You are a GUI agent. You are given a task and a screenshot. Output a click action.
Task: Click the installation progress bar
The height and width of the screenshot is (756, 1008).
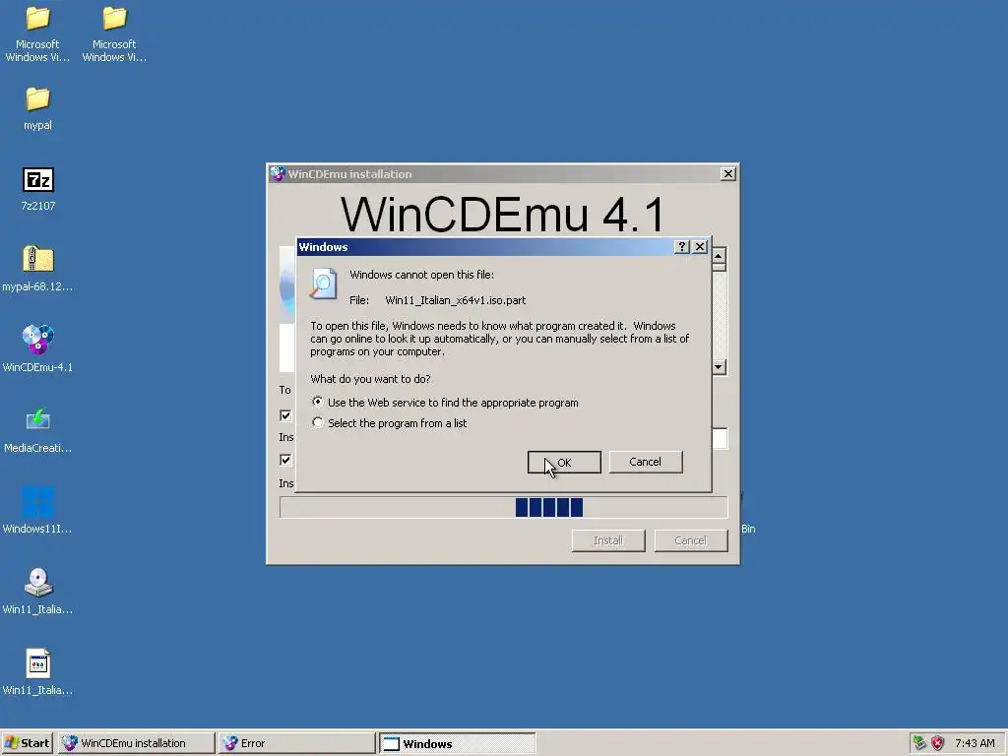503,507
